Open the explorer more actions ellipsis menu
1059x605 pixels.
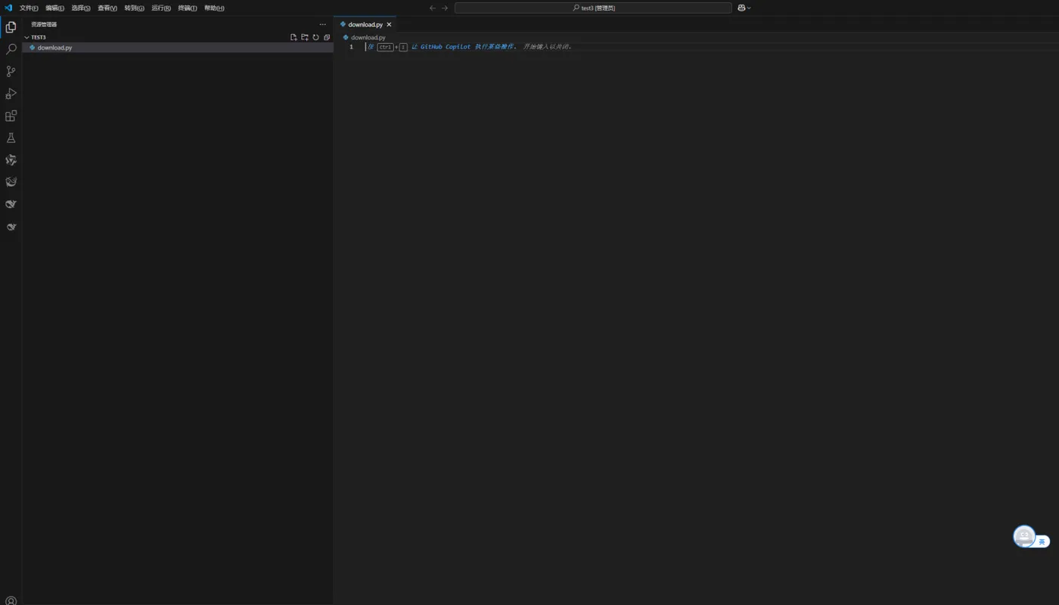coord(323,24)
